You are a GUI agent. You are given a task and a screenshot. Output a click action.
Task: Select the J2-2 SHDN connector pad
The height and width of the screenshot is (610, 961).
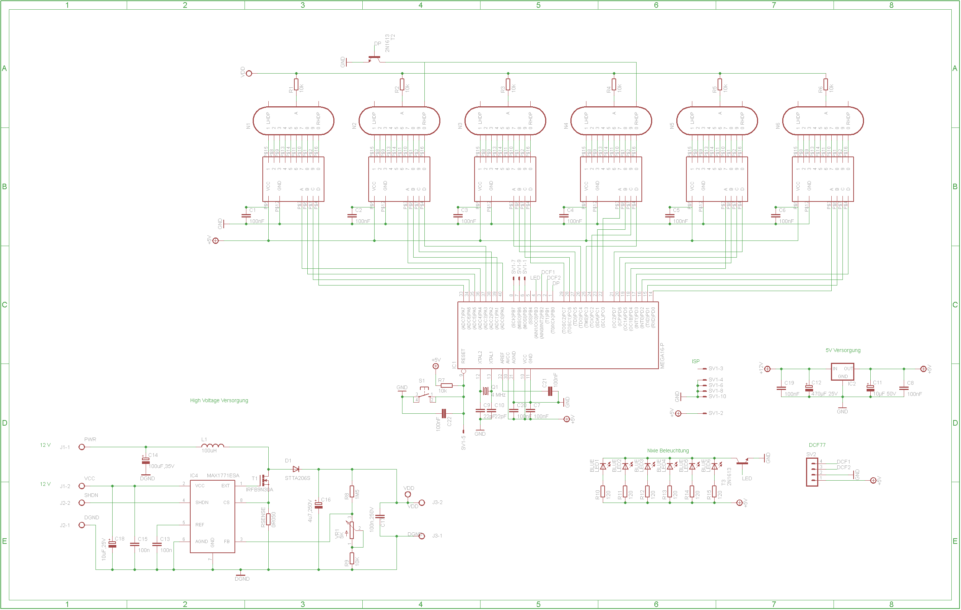[x=81, y=503]
